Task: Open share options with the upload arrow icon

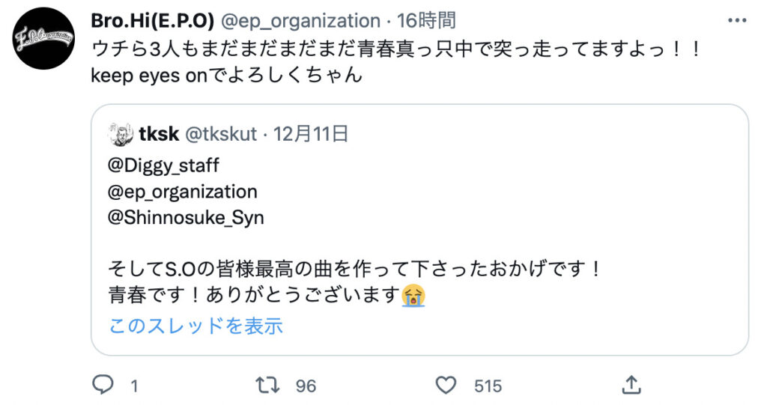Action: [x=631, y=385]
